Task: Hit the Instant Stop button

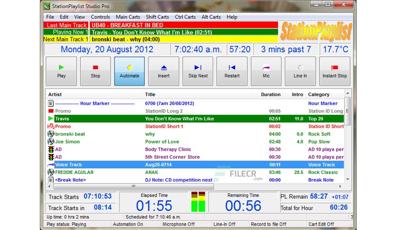Action: pyautogui.click(x=334, y=71)
